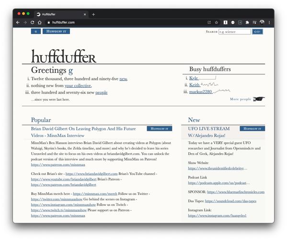287x240 pixels.
Task: Huffduff the Brian David Gilbert interview
Action: click(160, 129)
